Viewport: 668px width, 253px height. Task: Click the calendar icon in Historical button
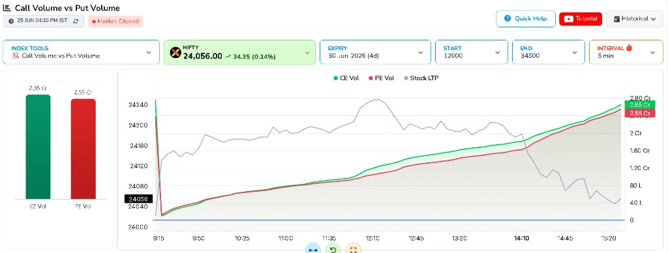[x=616, y=19]
